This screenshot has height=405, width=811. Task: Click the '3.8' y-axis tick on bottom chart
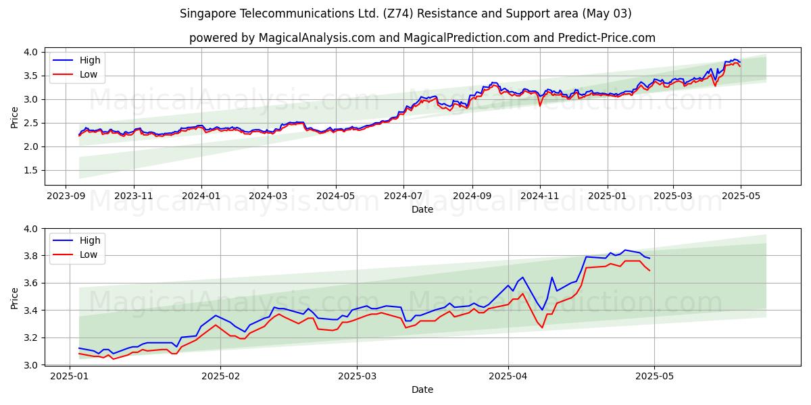tap(32, 256)
